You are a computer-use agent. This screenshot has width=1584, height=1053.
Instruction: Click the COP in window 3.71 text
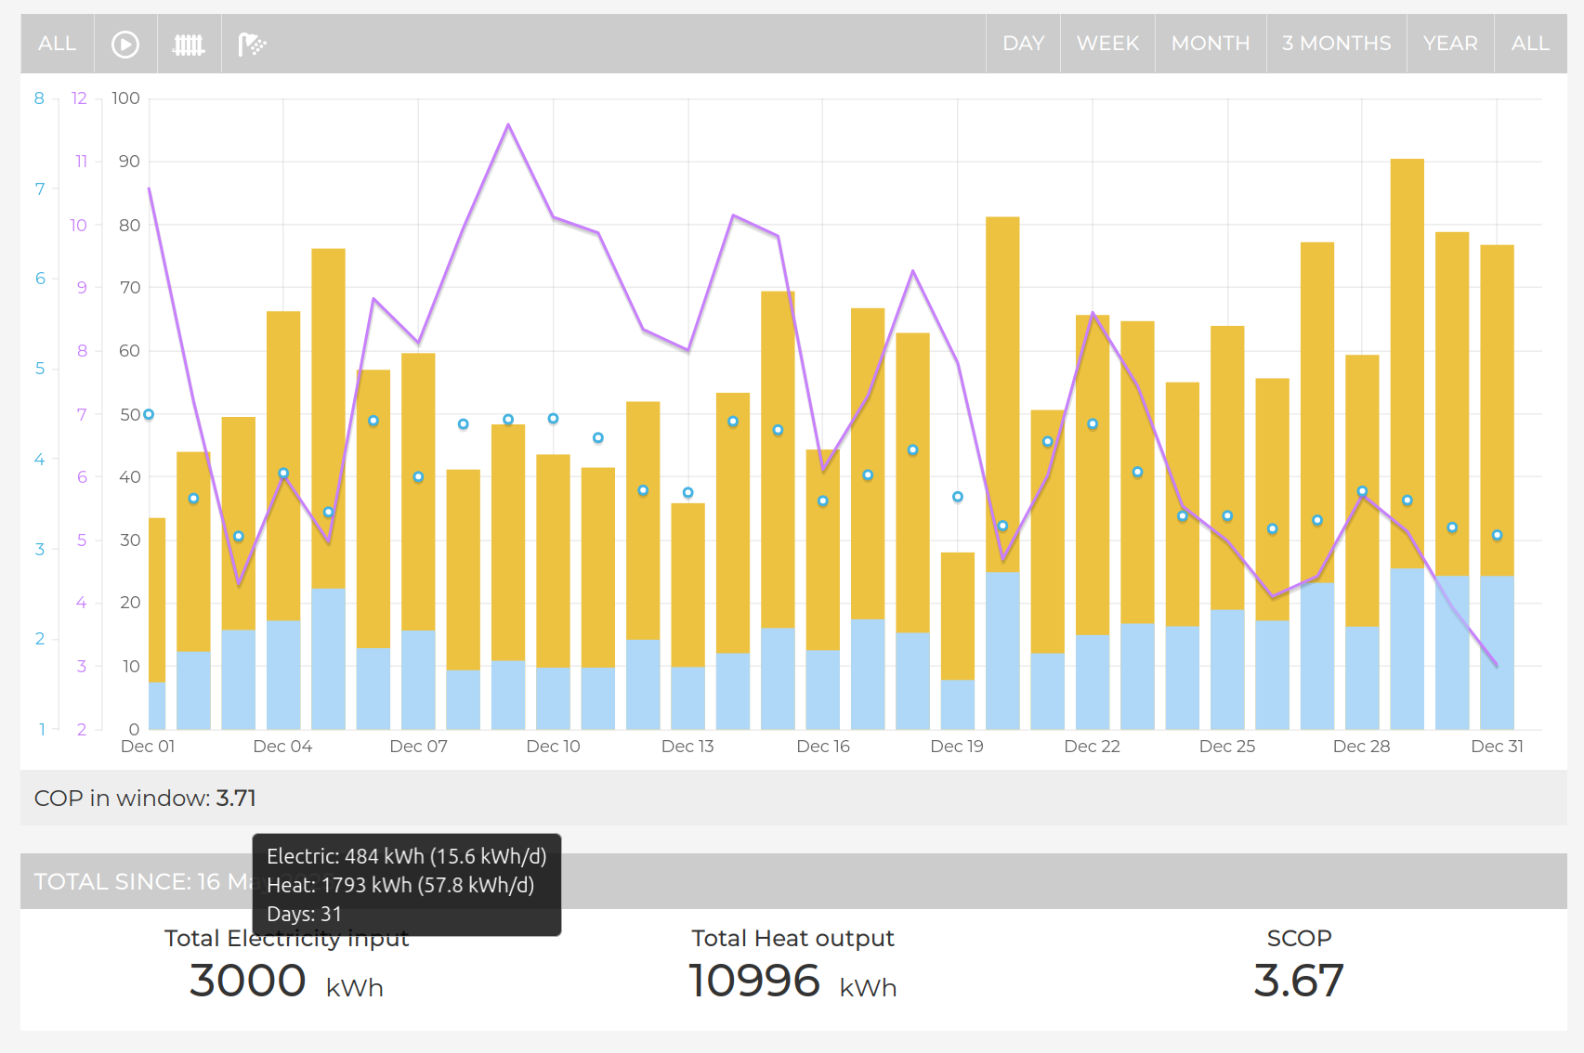click(145, 799)
